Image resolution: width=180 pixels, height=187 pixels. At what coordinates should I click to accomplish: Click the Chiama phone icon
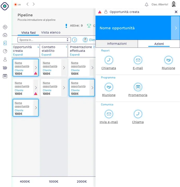click(138, 114)
